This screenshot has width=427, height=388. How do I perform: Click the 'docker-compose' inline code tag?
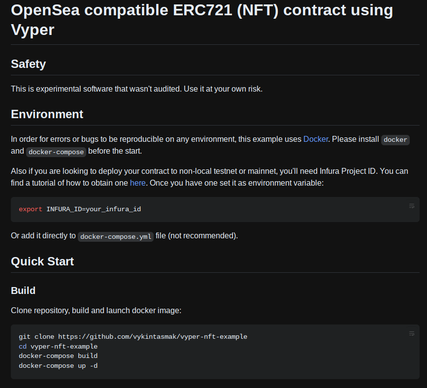point(56,152)
